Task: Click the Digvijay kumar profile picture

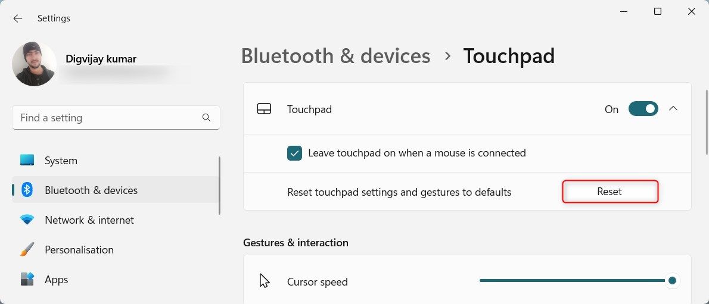Action: click(34, 64)
